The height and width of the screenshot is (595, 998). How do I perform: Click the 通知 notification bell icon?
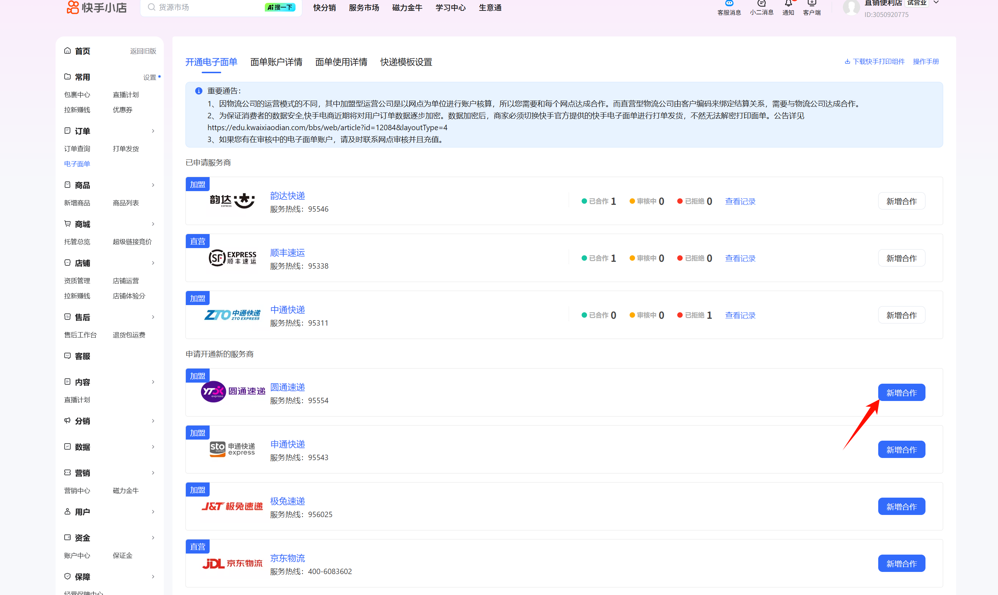[x=788, y=3]
